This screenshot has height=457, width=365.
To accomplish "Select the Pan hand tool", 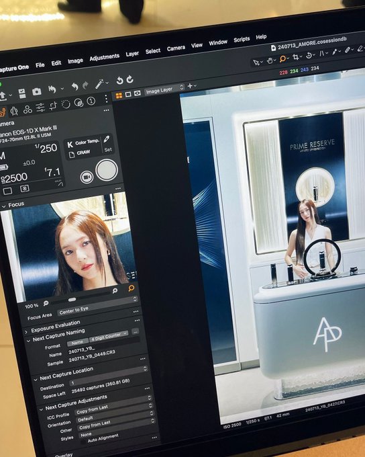I will point(270,60).
